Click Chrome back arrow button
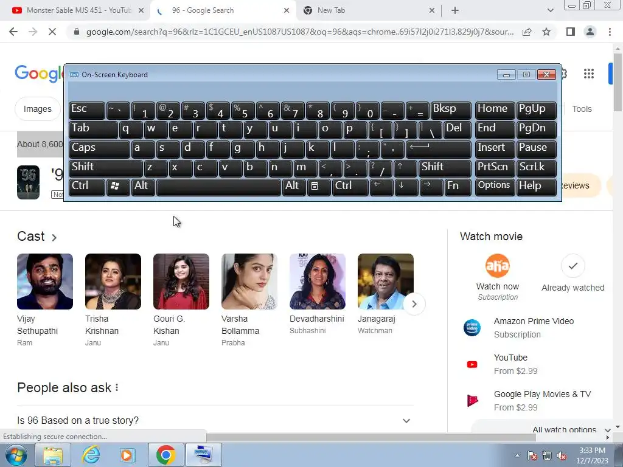623x467 pixels. click(13, 32)
